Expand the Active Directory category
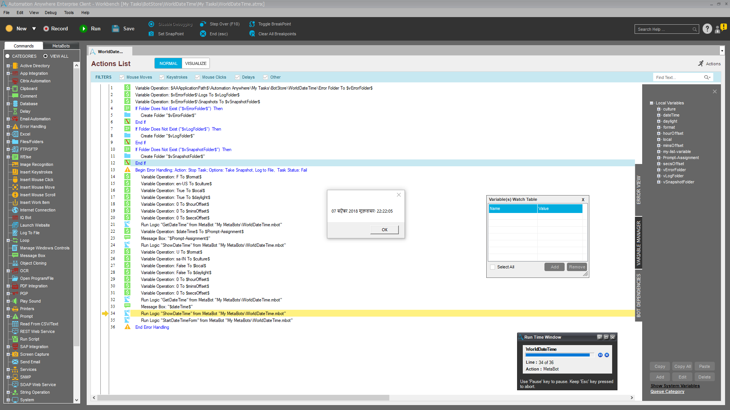Image resolution: width=730 pixels, height=410 pixels. (x=8, y=66)
